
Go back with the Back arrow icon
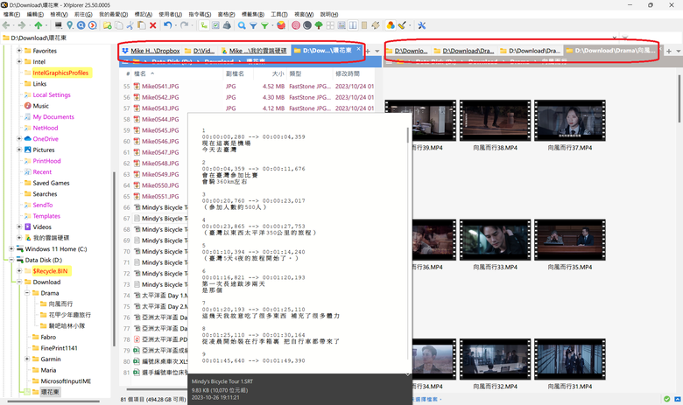click(6, 25)
